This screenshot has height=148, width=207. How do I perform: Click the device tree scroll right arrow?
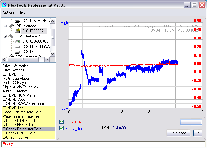click(47, 59)
